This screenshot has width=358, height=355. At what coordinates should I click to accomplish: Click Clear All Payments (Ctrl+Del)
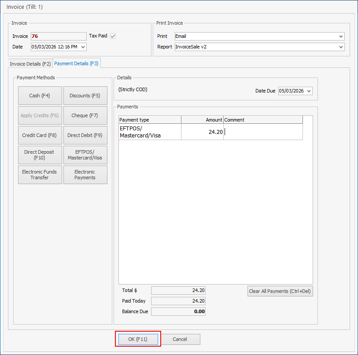(x=280, y=291)
